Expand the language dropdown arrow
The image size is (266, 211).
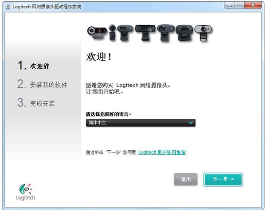190,123
